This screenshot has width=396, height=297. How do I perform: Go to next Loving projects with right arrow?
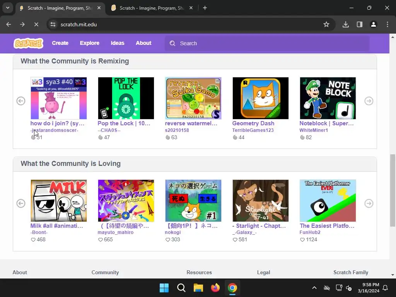click(x=369, y=203)
